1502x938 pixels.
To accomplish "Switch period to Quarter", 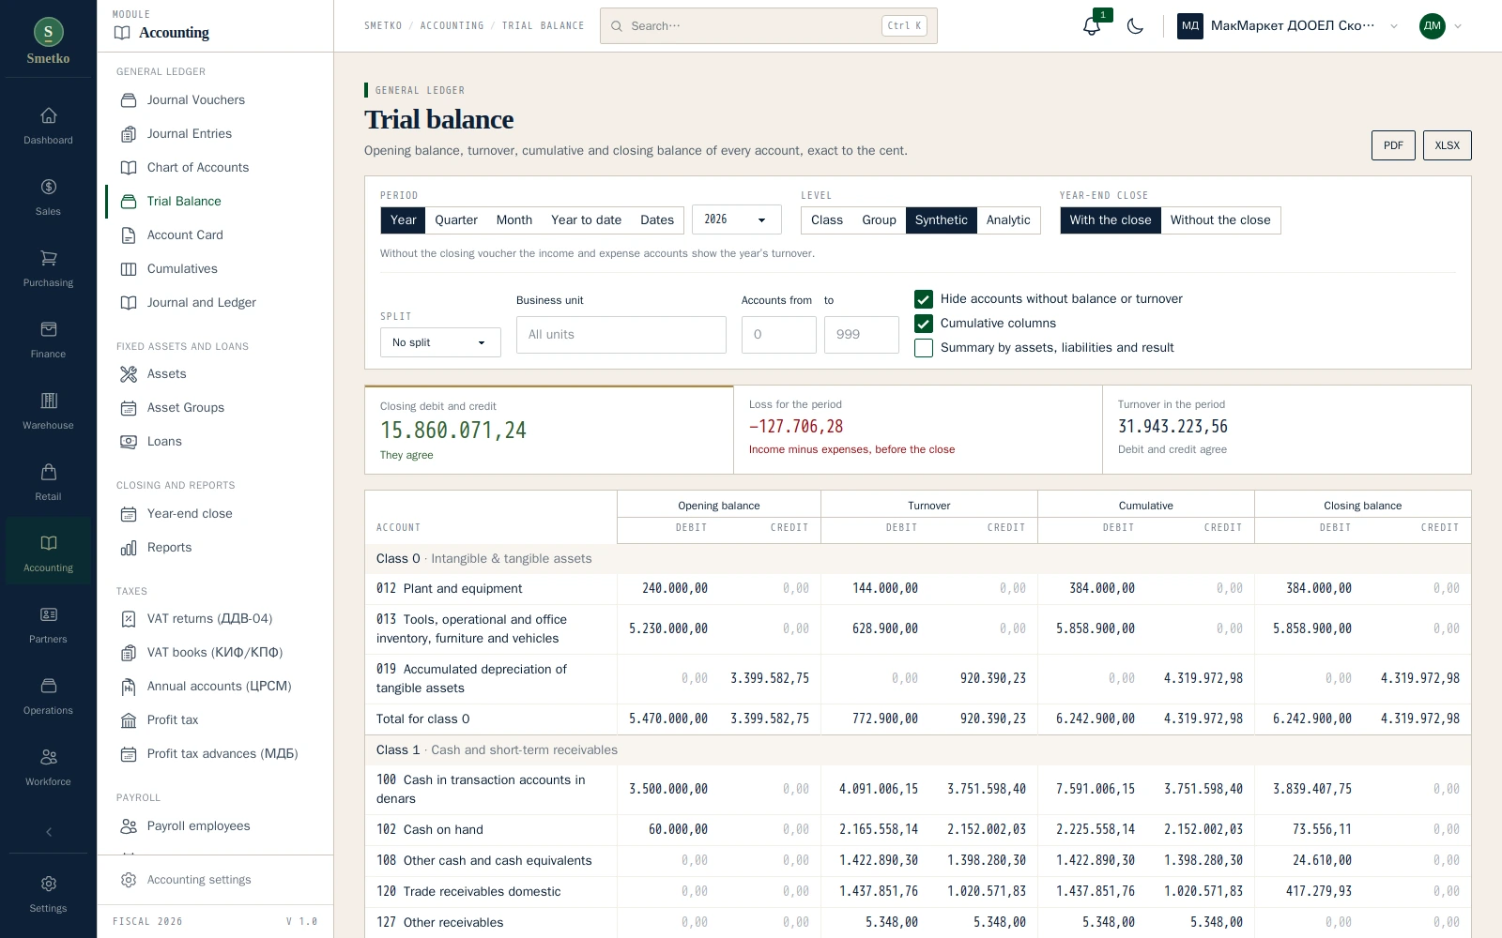I will click(456, 220).
